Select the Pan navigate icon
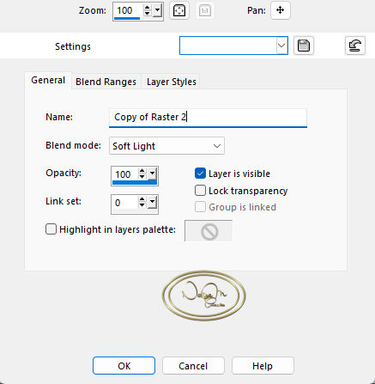This screenshot has height=384, width=375. tap(281, 10)
